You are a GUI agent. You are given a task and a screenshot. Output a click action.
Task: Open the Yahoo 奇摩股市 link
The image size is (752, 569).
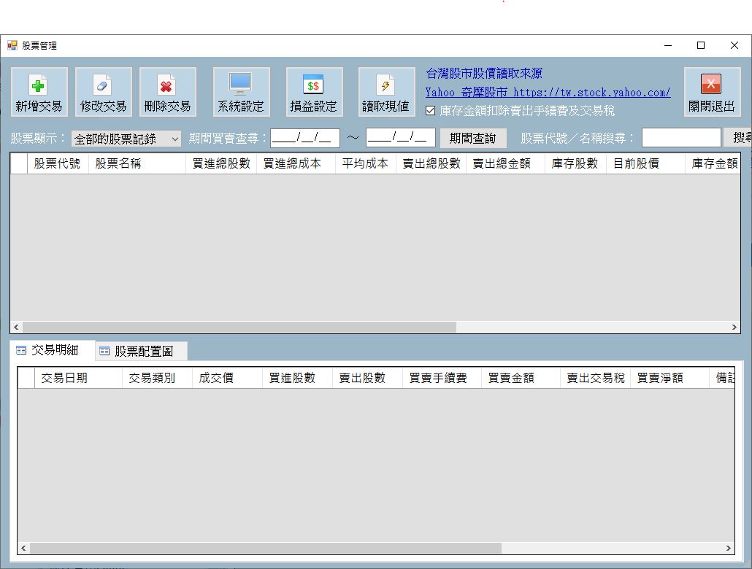tap(548, 92)
